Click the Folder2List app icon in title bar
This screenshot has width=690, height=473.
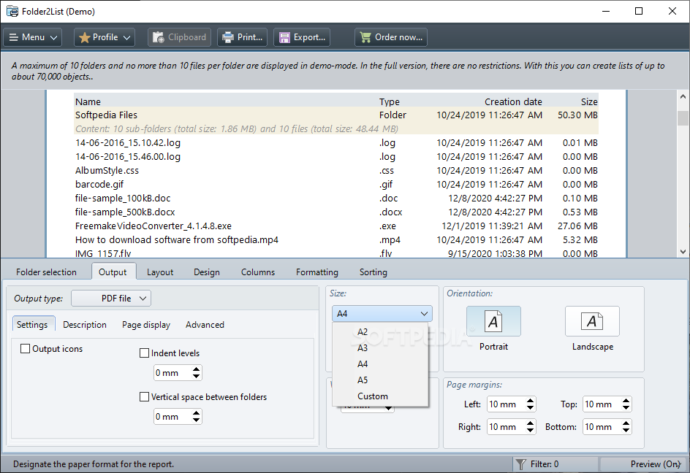[12, 12]
